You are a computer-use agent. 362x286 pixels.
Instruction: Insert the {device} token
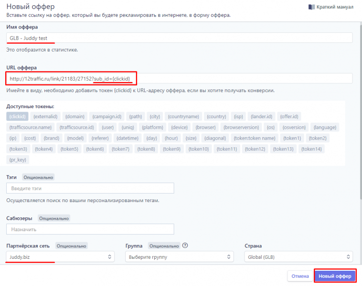coord(180,127)
